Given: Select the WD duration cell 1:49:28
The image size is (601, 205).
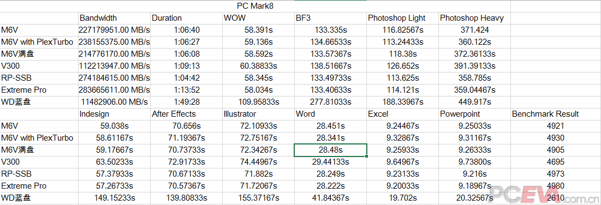Looking at the screenshot, I should [186, 102].
